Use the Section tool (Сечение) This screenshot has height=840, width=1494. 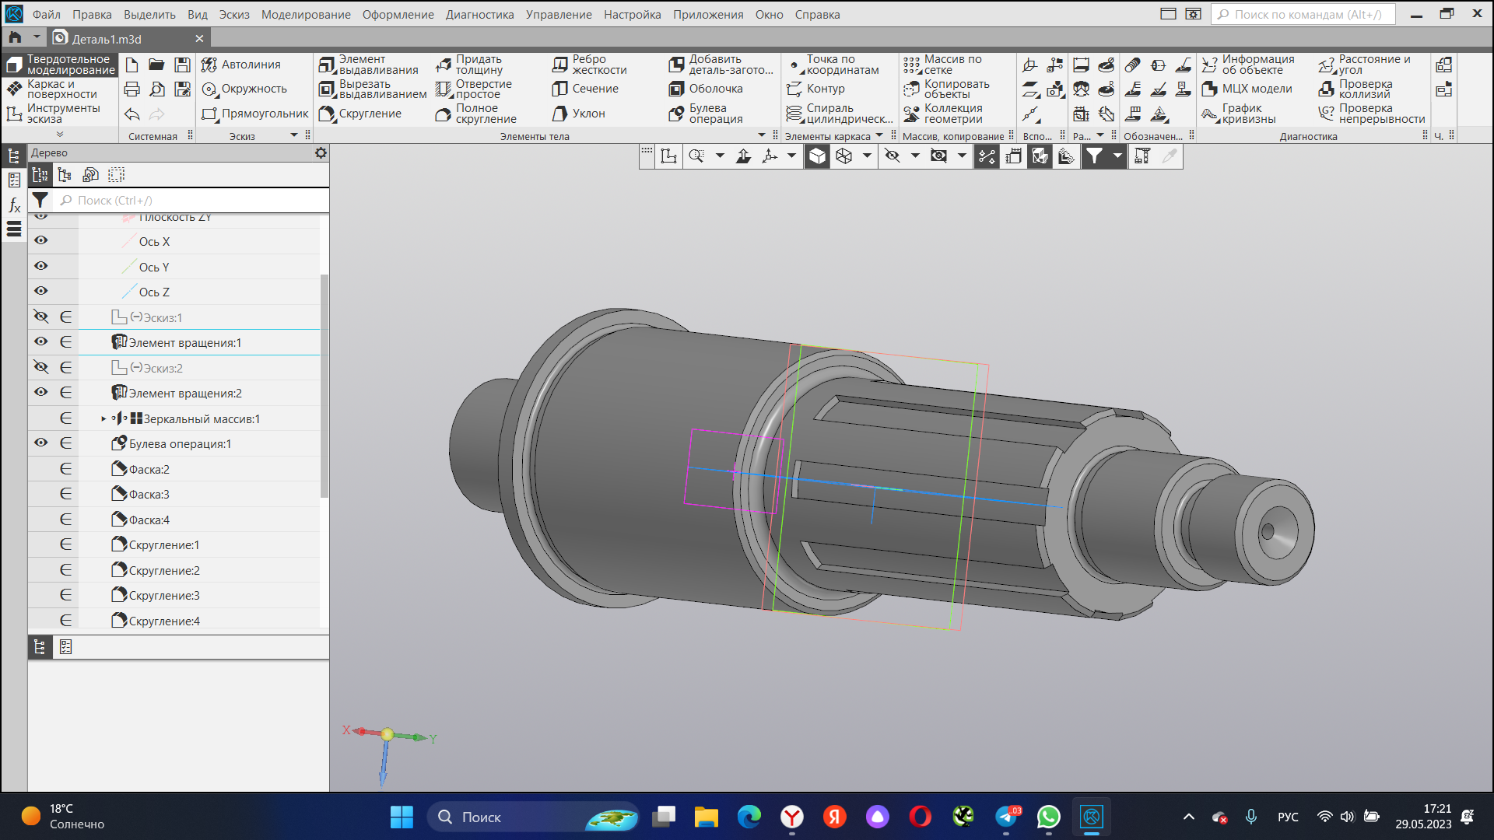(x=586, y=89)
